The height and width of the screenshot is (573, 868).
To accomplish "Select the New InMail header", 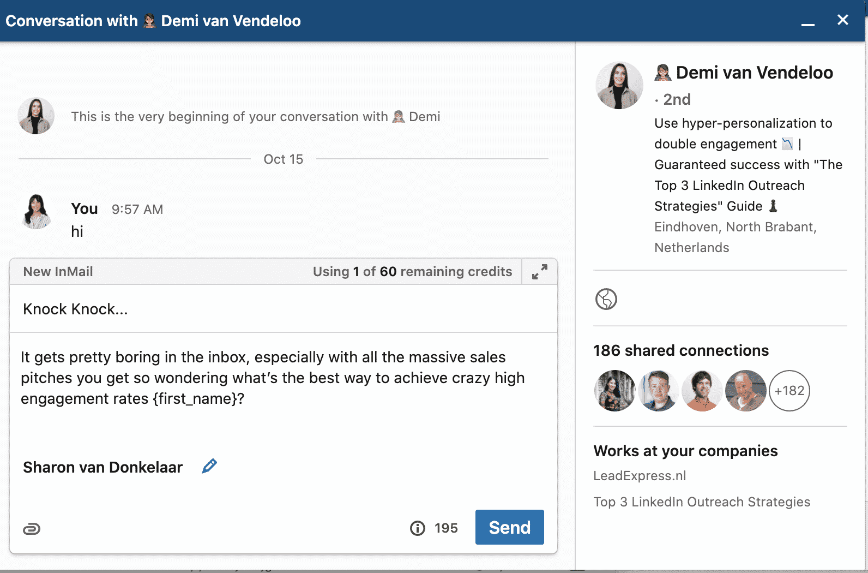I will [57, 271].
